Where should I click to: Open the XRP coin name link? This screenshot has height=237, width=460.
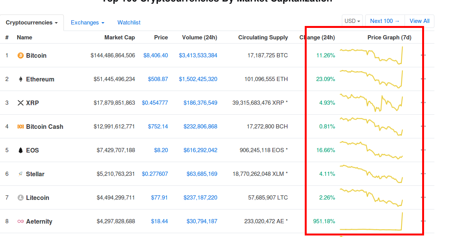(x=33, y=103)
